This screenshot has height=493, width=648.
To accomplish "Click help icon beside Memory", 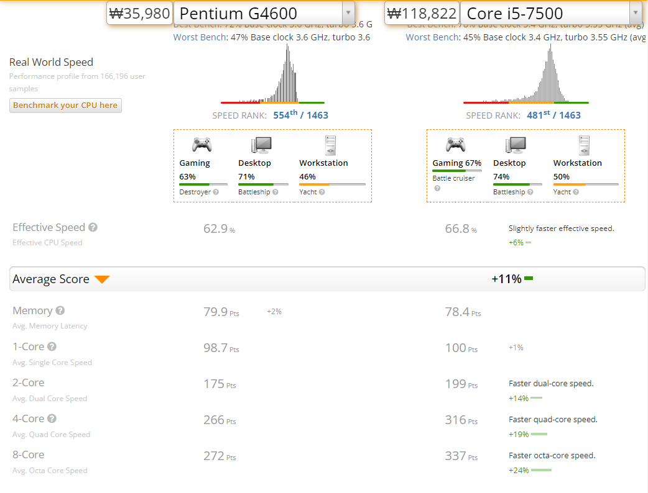I will pyautogui.click(x=60, y=310).
